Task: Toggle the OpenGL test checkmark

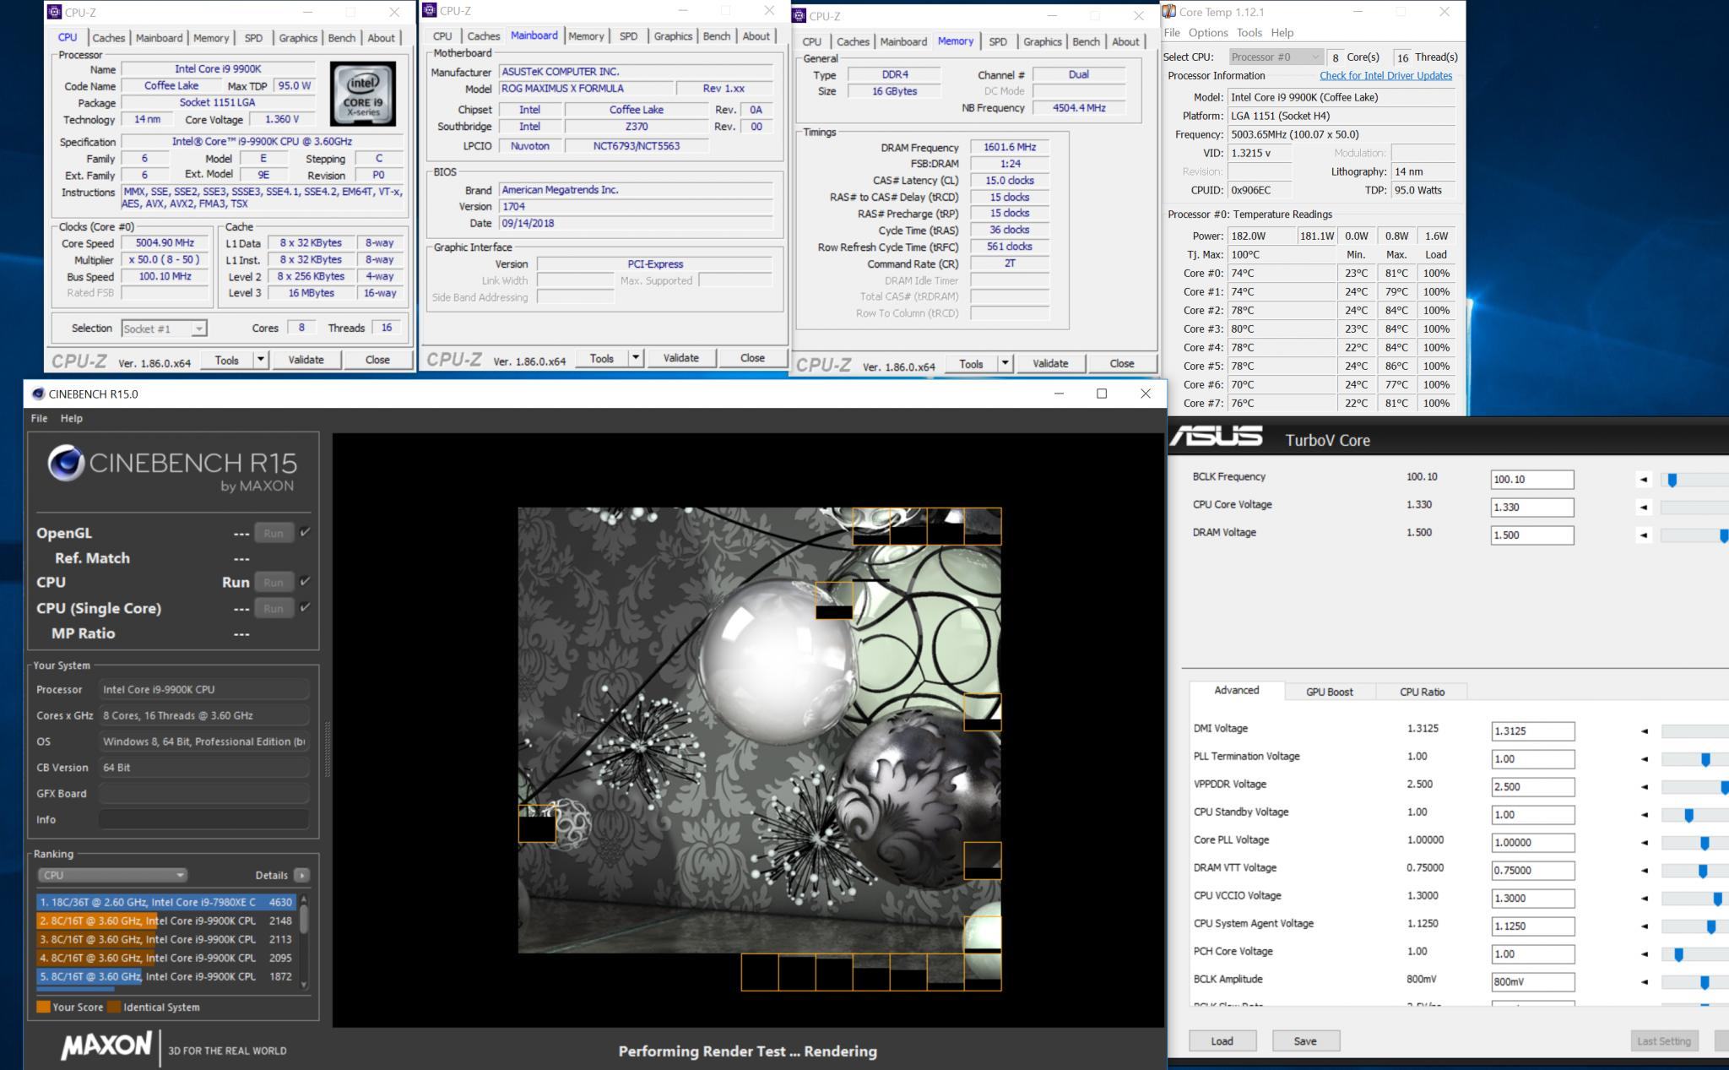Action: [x=305, y=532]
